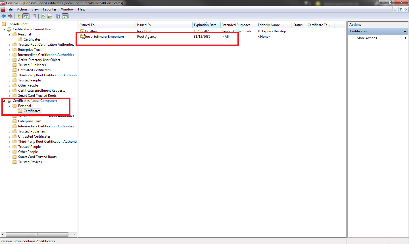The width and height of the screenshot is (409, 244).
Task: Toggle the Show/Hide Console Tree button
Action: 26,16
